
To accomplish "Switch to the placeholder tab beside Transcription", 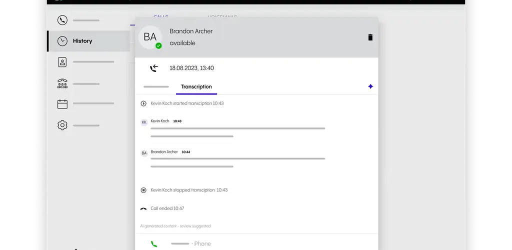I will click(x=156, y=87).
